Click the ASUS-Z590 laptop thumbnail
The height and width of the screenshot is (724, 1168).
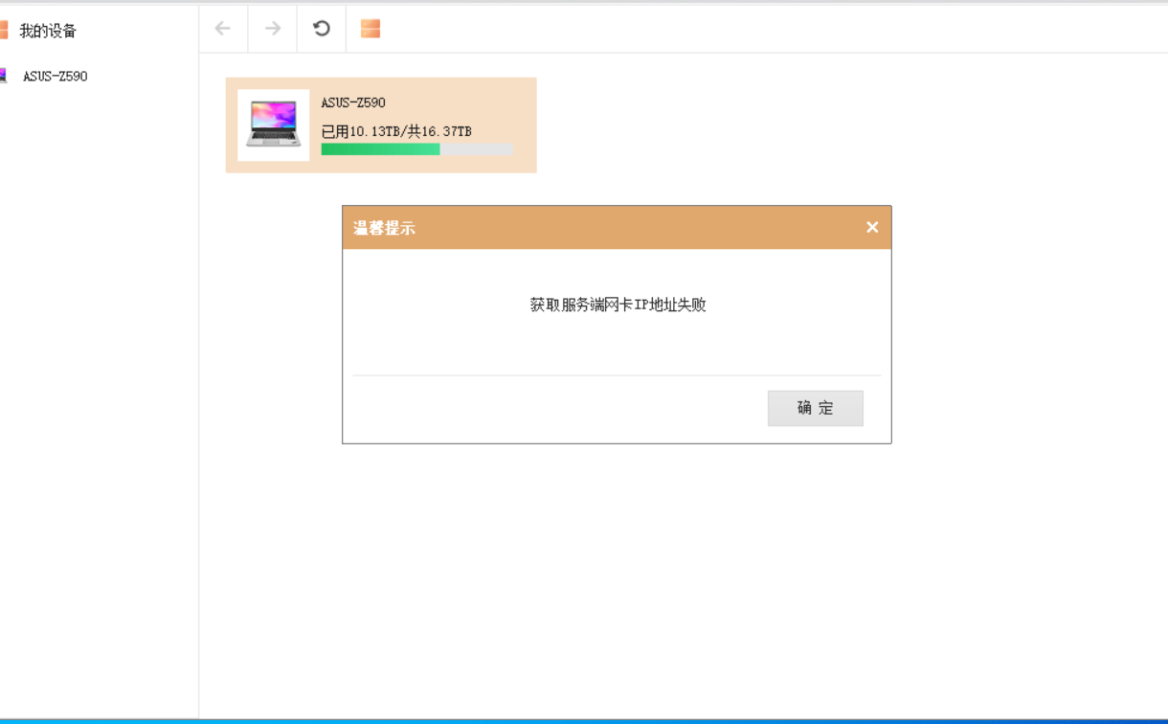274,125
